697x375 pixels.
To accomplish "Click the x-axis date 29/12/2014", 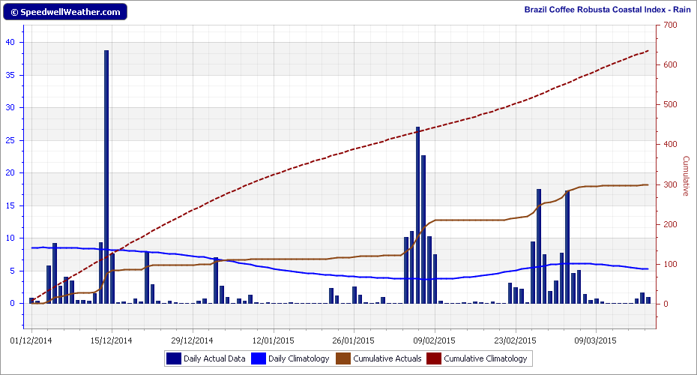I will (x=192, y=340).
